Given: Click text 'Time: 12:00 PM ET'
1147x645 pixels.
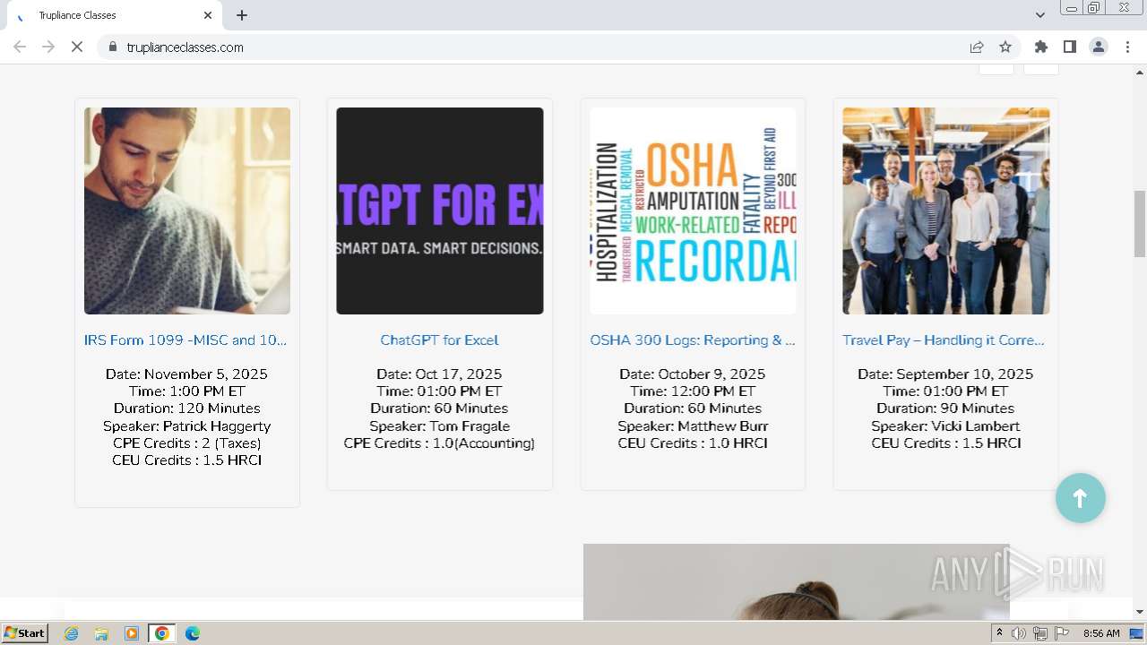Looking at the screenshot, I should (x=693, y=391).
